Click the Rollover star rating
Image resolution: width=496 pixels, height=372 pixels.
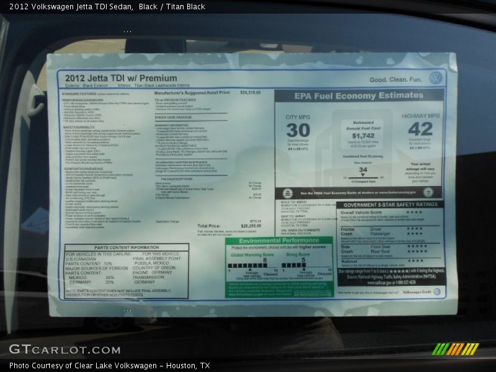pos(415,261)
